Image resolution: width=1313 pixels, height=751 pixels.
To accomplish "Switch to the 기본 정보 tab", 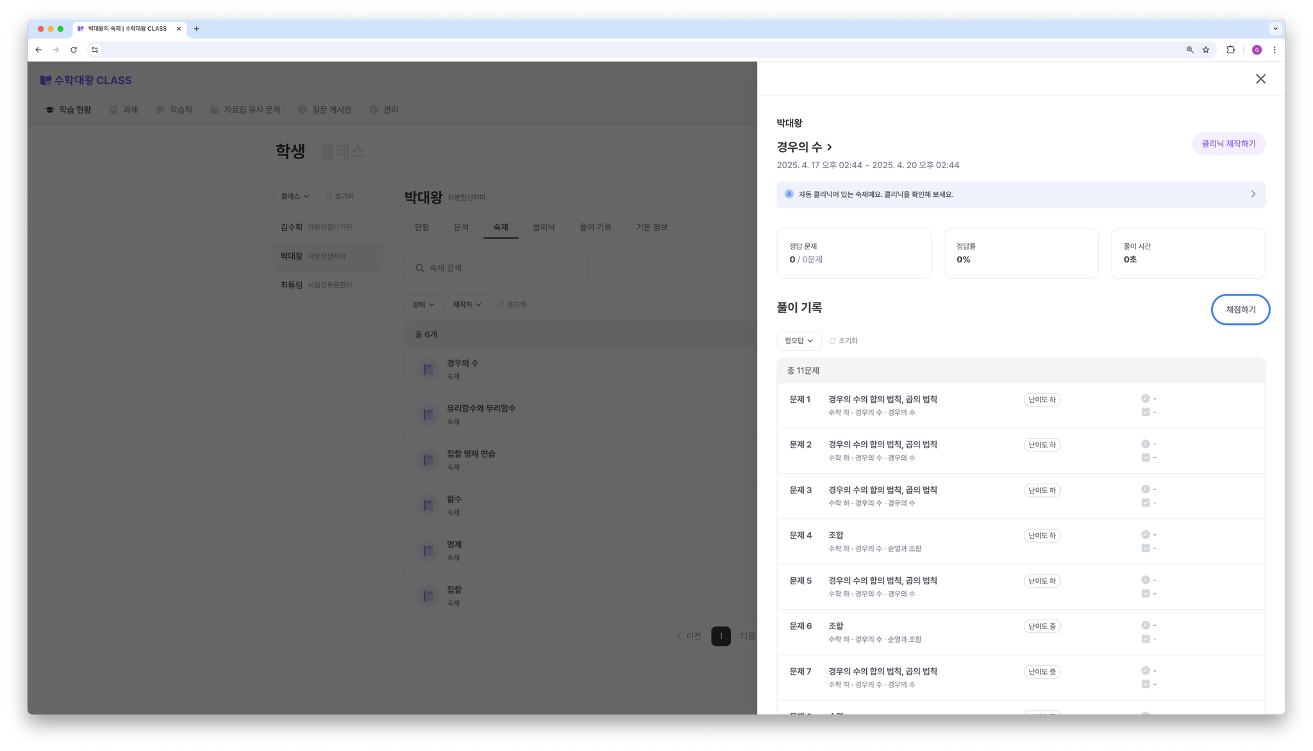I will tap(651, 227).
